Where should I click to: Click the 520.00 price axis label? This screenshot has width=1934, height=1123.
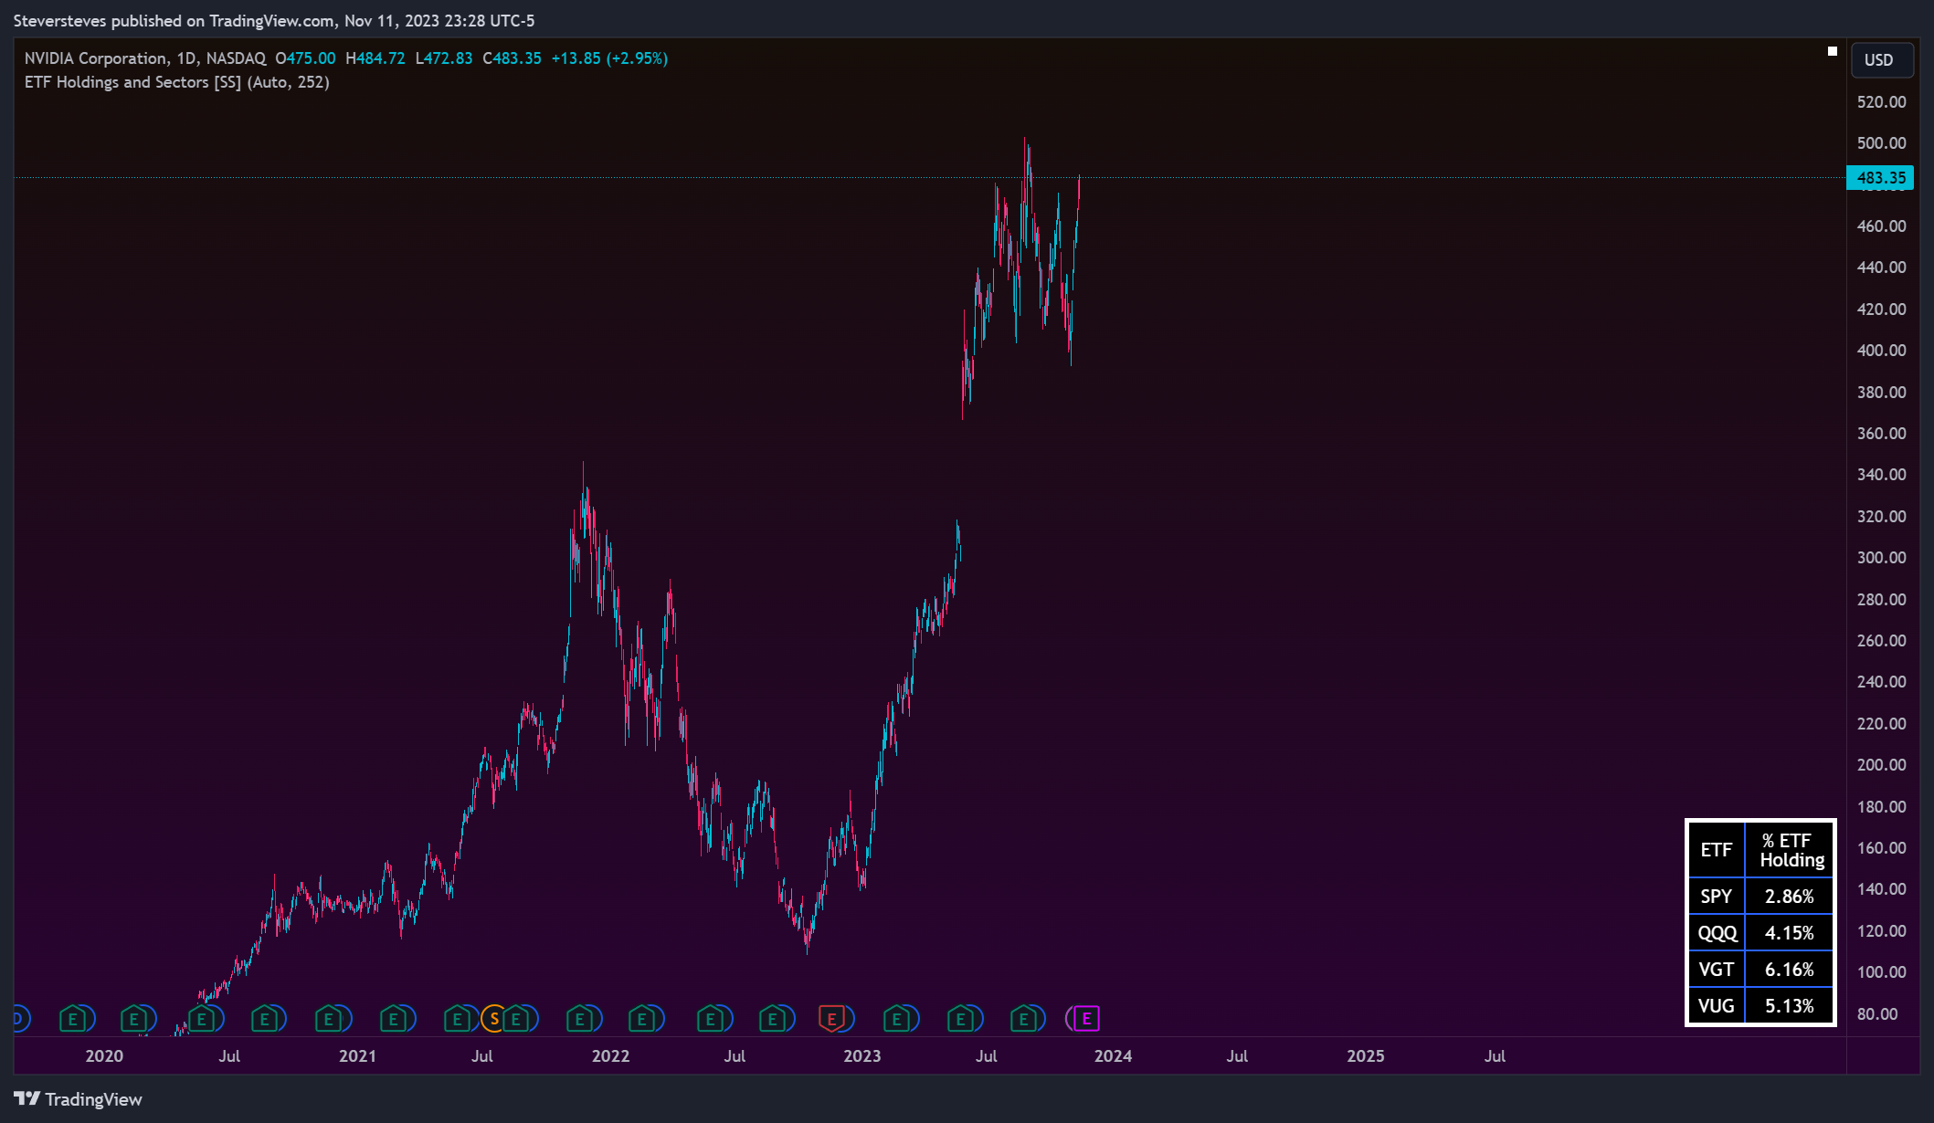1881,102
